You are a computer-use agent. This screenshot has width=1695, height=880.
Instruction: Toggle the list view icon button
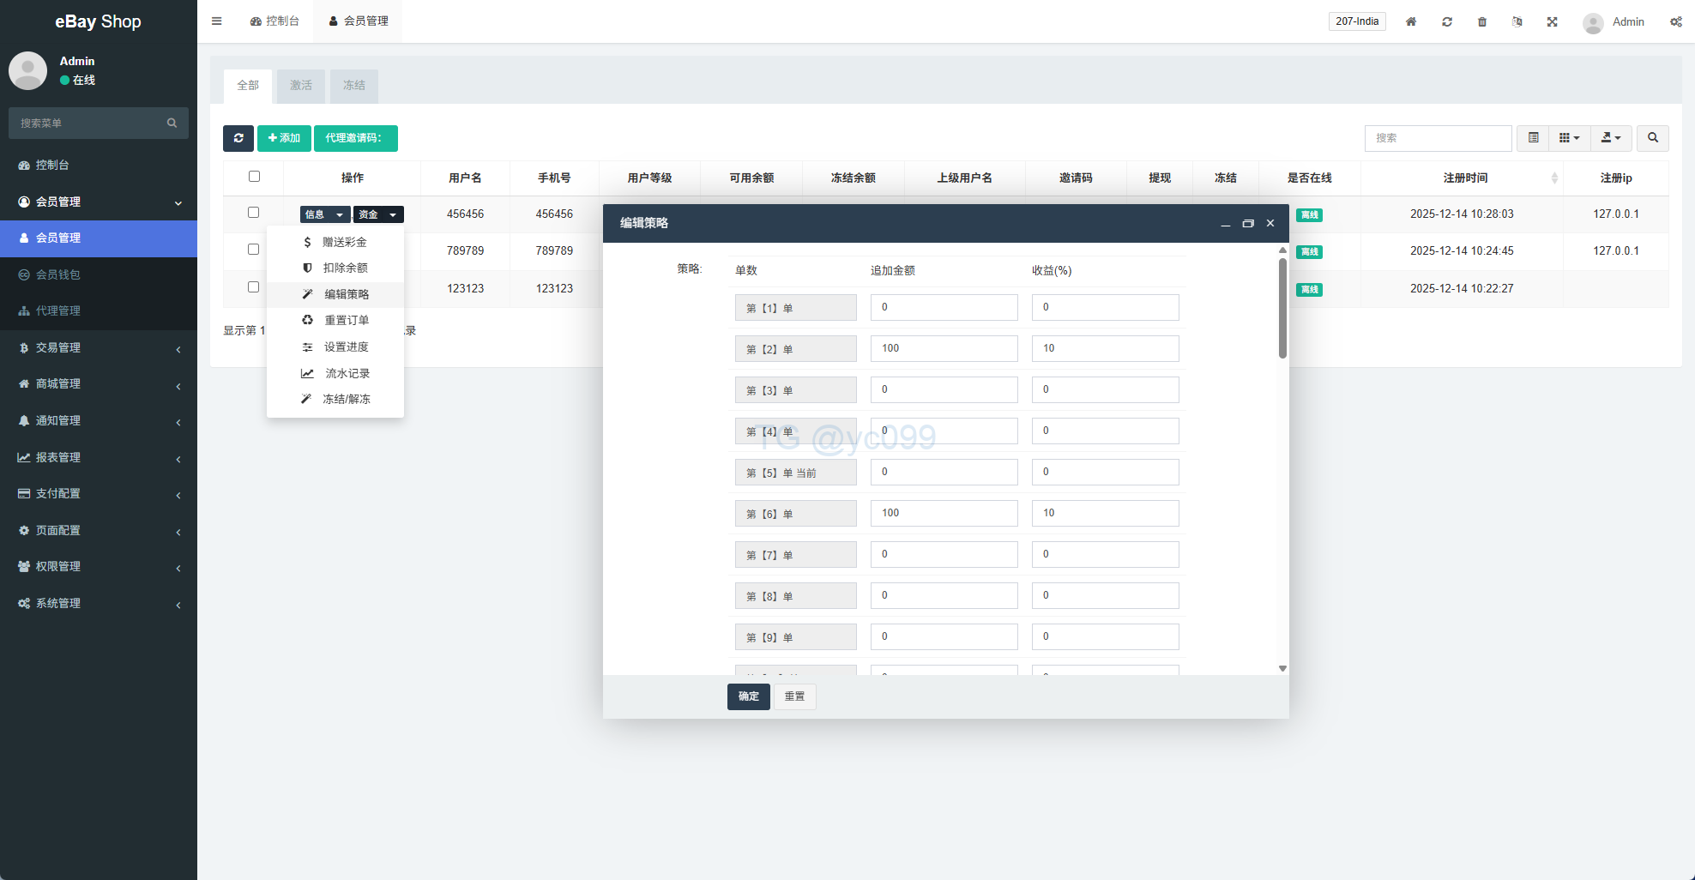(1533, 138)
